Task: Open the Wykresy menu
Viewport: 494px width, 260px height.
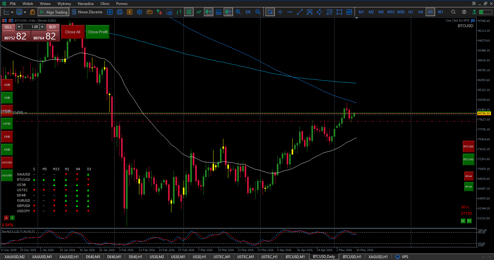Action: (x=64, y=4)
